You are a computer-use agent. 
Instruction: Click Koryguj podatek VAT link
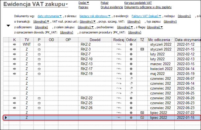(x=138, y=3)
